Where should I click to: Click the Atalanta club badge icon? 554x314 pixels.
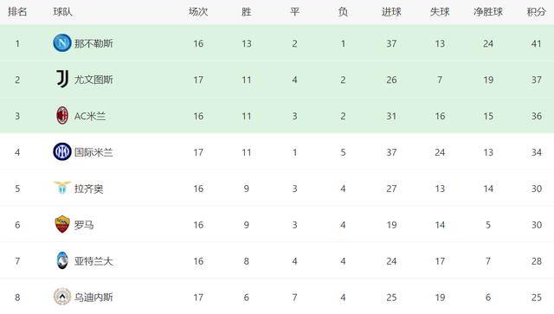62,260
